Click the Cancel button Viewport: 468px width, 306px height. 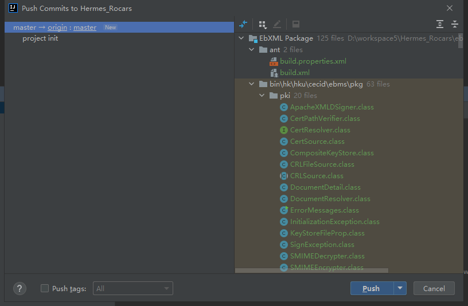[x=434, y=288]
